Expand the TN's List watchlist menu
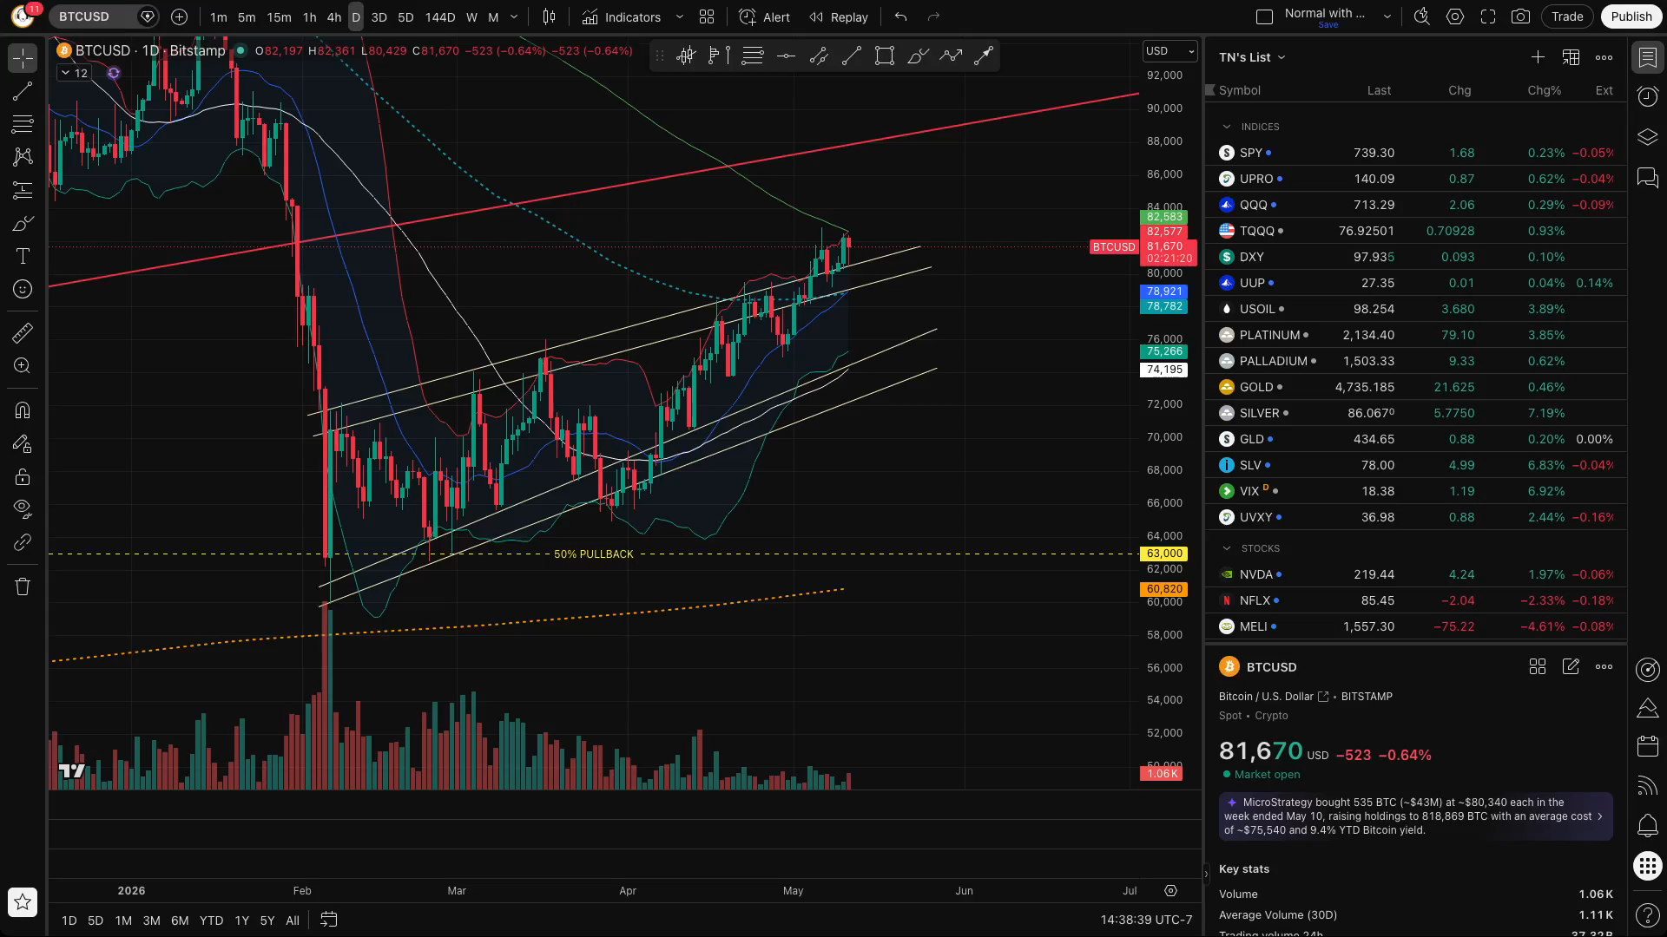The image size is (1667, 937). [1251, 57]
